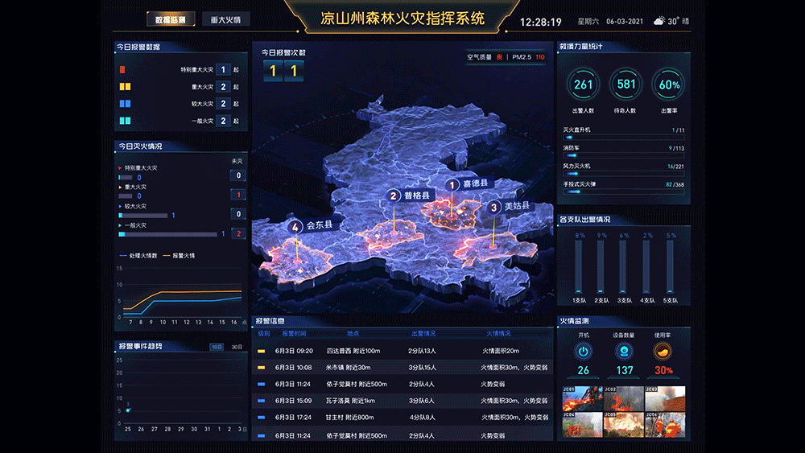The width and height of the screenshot is (805, 453).
Task: Switch to the 数据监测 tab
Action: 171,19
